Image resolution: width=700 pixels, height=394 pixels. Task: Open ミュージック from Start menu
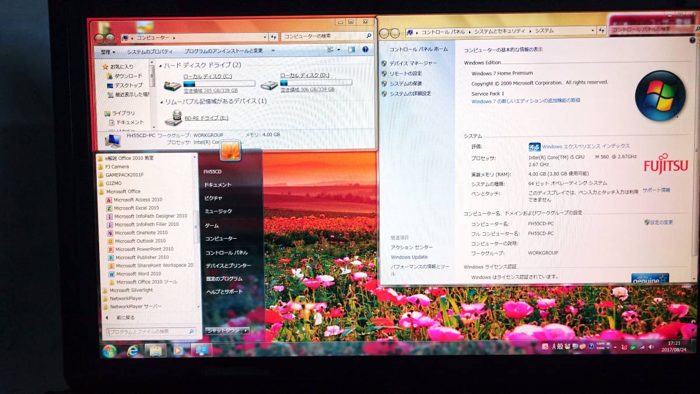click(218, 211)
